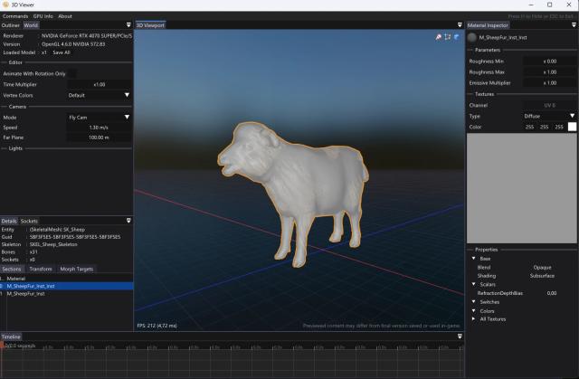Select the Sections tab
This screenshot has width=579, height=379.
pyautogui.click(x=12, y=269)
